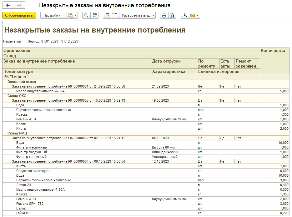Screen dimensions: 292x217
Task: Click the forward navigation arrow
Action: 20,6
